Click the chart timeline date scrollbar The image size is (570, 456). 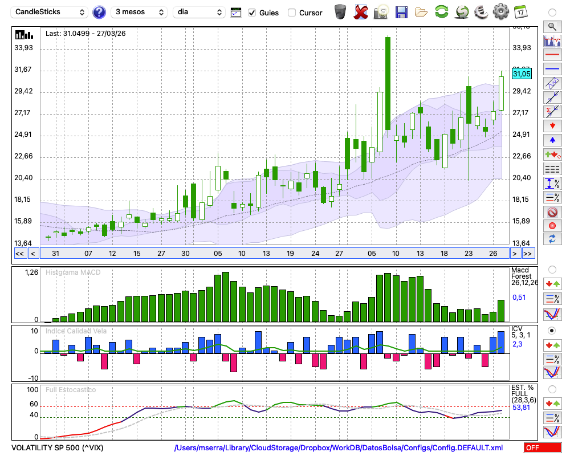point(274,253)
